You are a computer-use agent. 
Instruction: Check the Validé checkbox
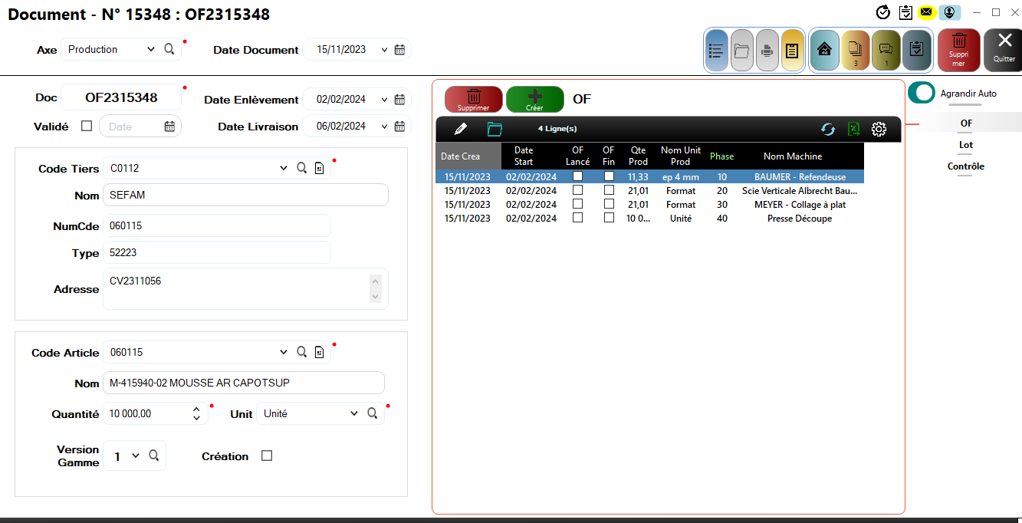(87, 126)
